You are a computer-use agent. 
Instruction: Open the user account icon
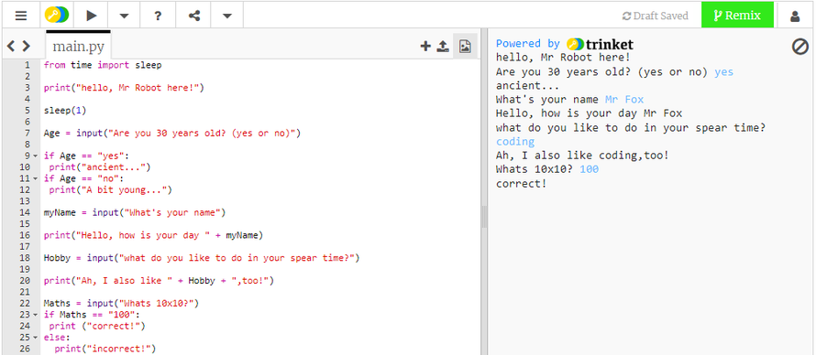click(x=795, y=16)
